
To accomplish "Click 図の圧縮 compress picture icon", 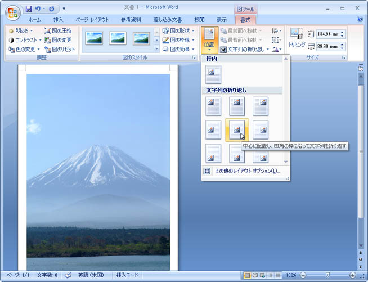I will pyautogui.click(x=58, y=31).
